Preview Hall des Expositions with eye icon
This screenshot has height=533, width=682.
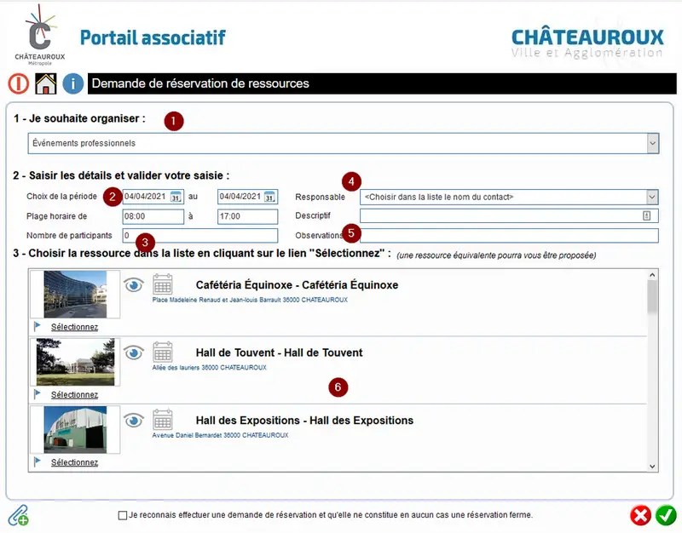click(x=134, y=421)
